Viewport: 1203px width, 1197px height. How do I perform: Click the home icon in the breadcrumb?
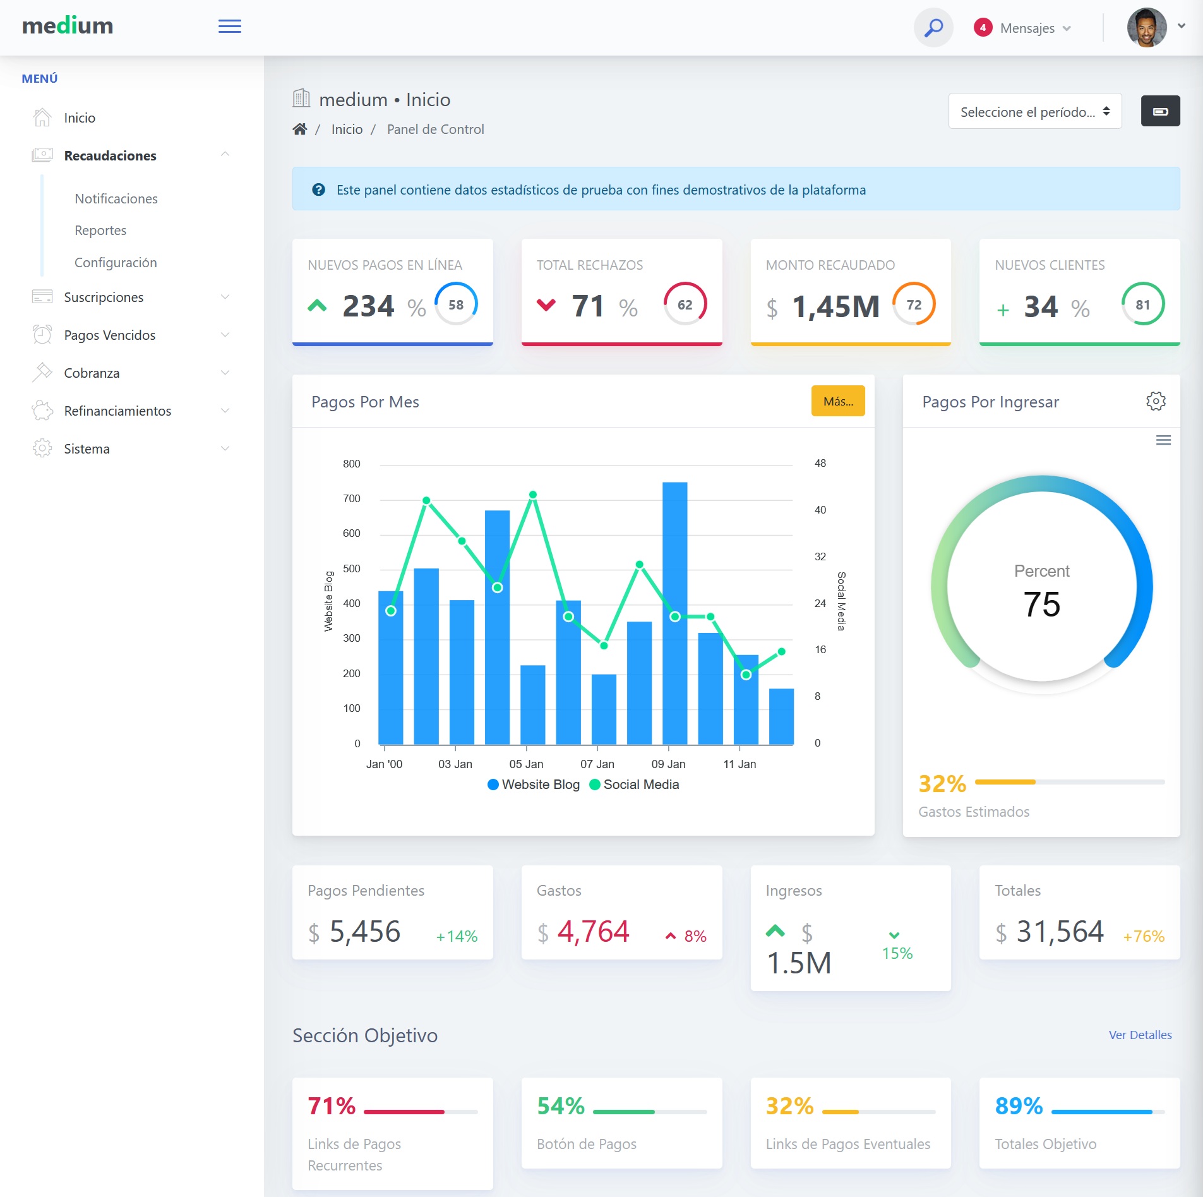point(300,129)
